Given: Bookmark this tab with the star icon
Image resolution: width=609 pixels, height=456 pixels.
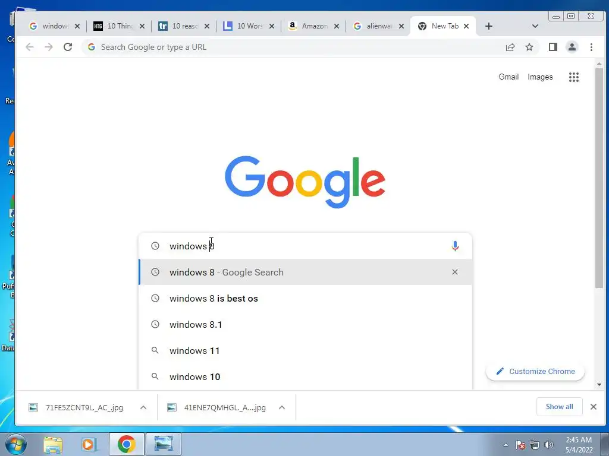Looking at the screenshot, I should [529, 47].
